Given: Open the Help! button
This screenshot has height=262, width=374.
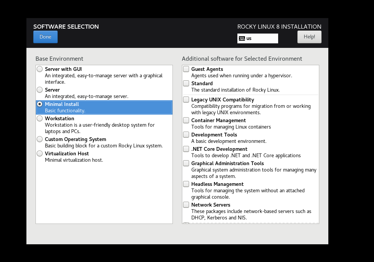Looking at the screenshot, I should point(309,37).
